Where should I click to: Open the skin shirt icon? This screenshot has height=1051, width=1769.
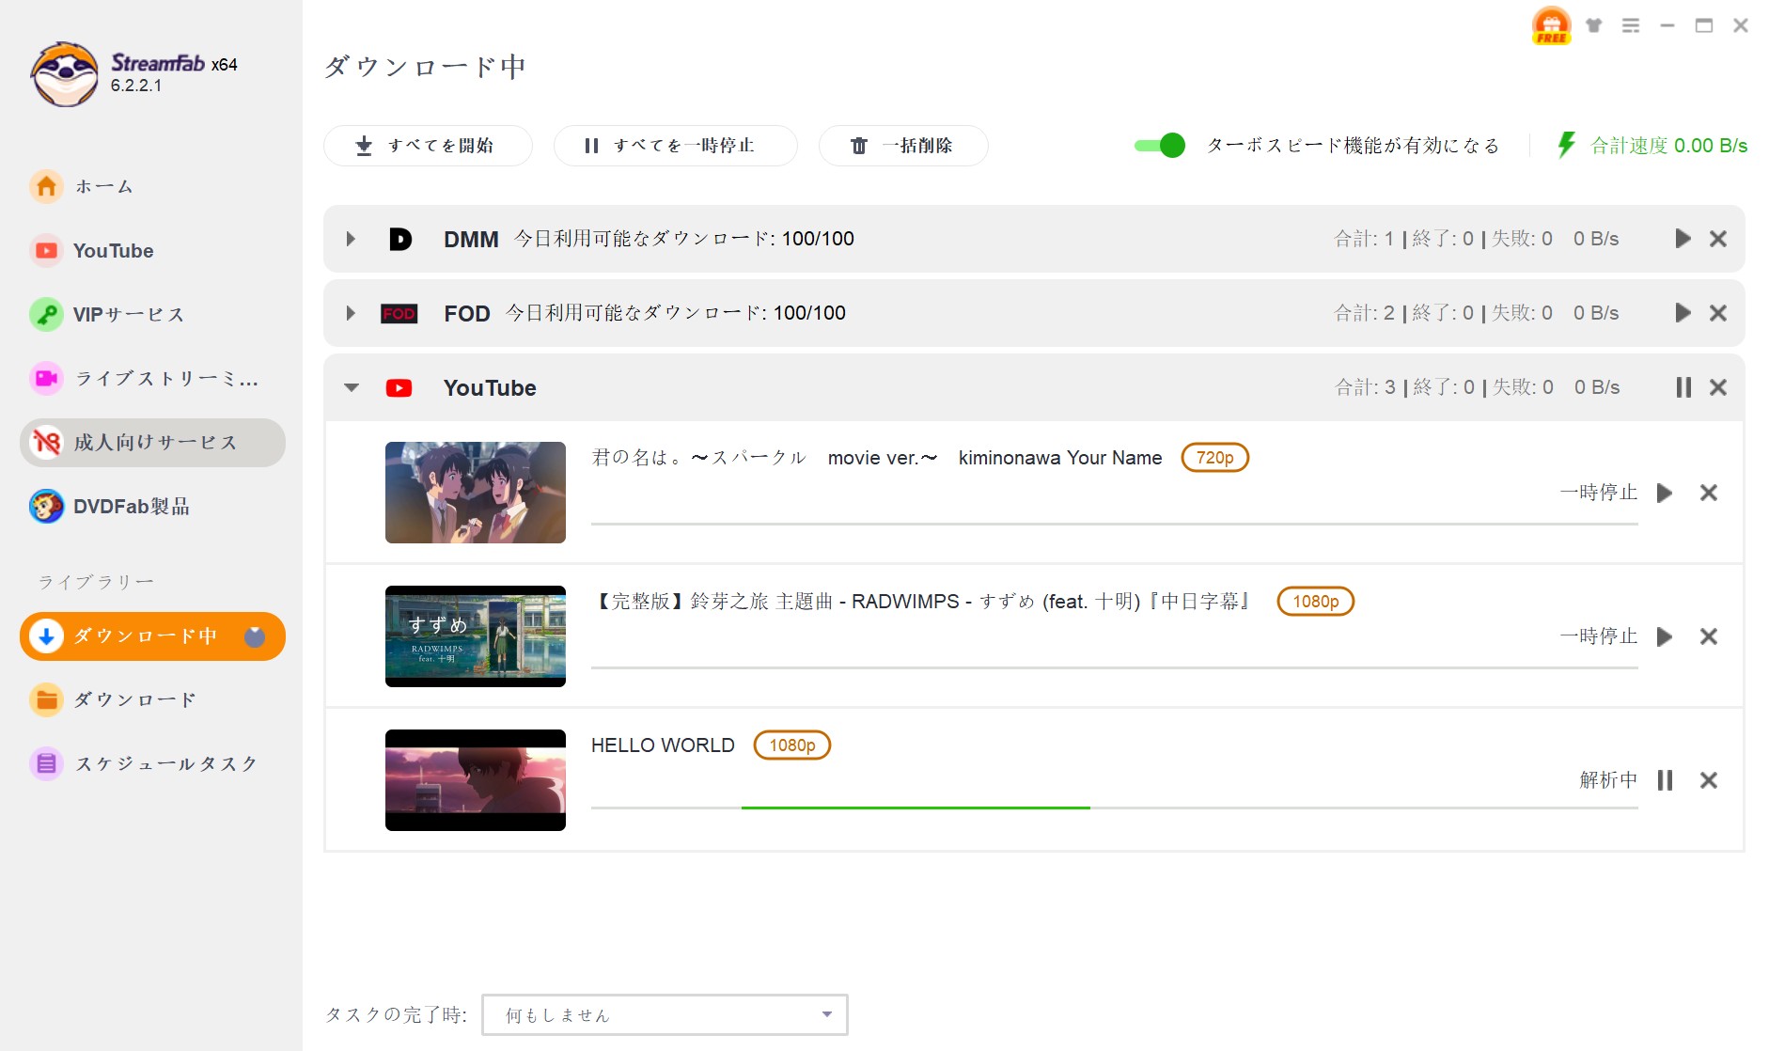[1593, 25]
